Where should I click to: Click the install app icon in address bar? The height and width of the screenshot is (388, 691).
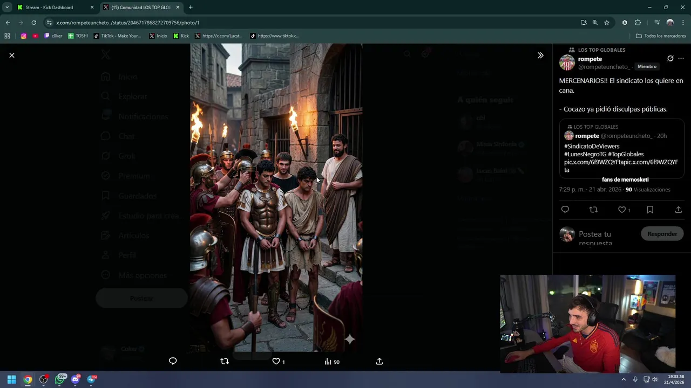584,23
